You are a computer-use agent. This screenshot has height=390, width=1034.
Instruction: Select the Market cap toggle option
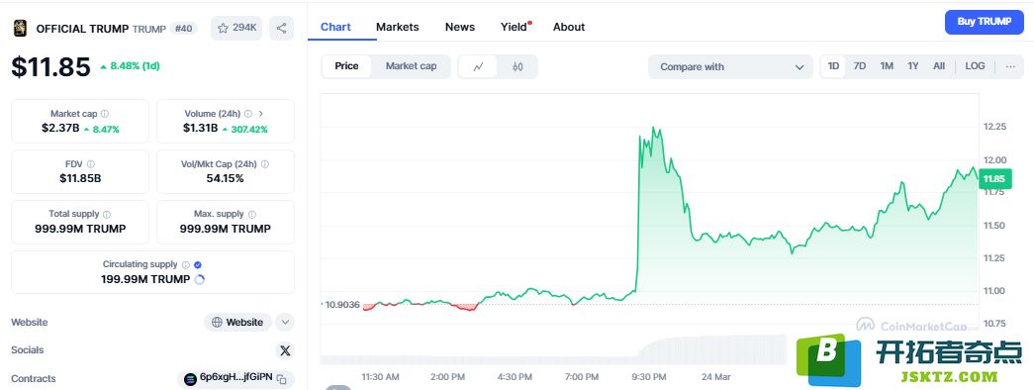click(x=411, y=66)
